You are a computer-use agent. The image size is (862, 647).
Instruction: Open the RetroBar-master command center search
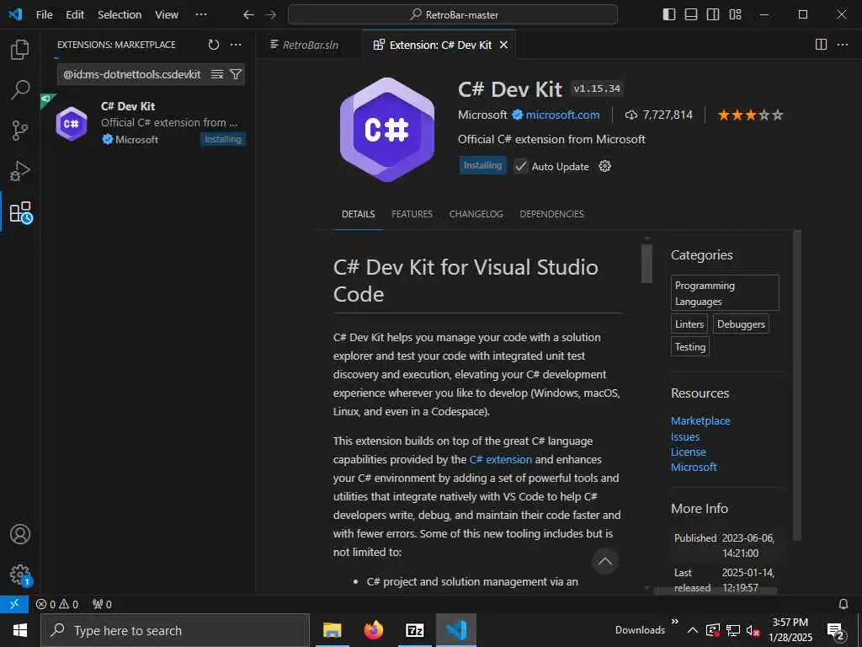click(x=452, y=15)
